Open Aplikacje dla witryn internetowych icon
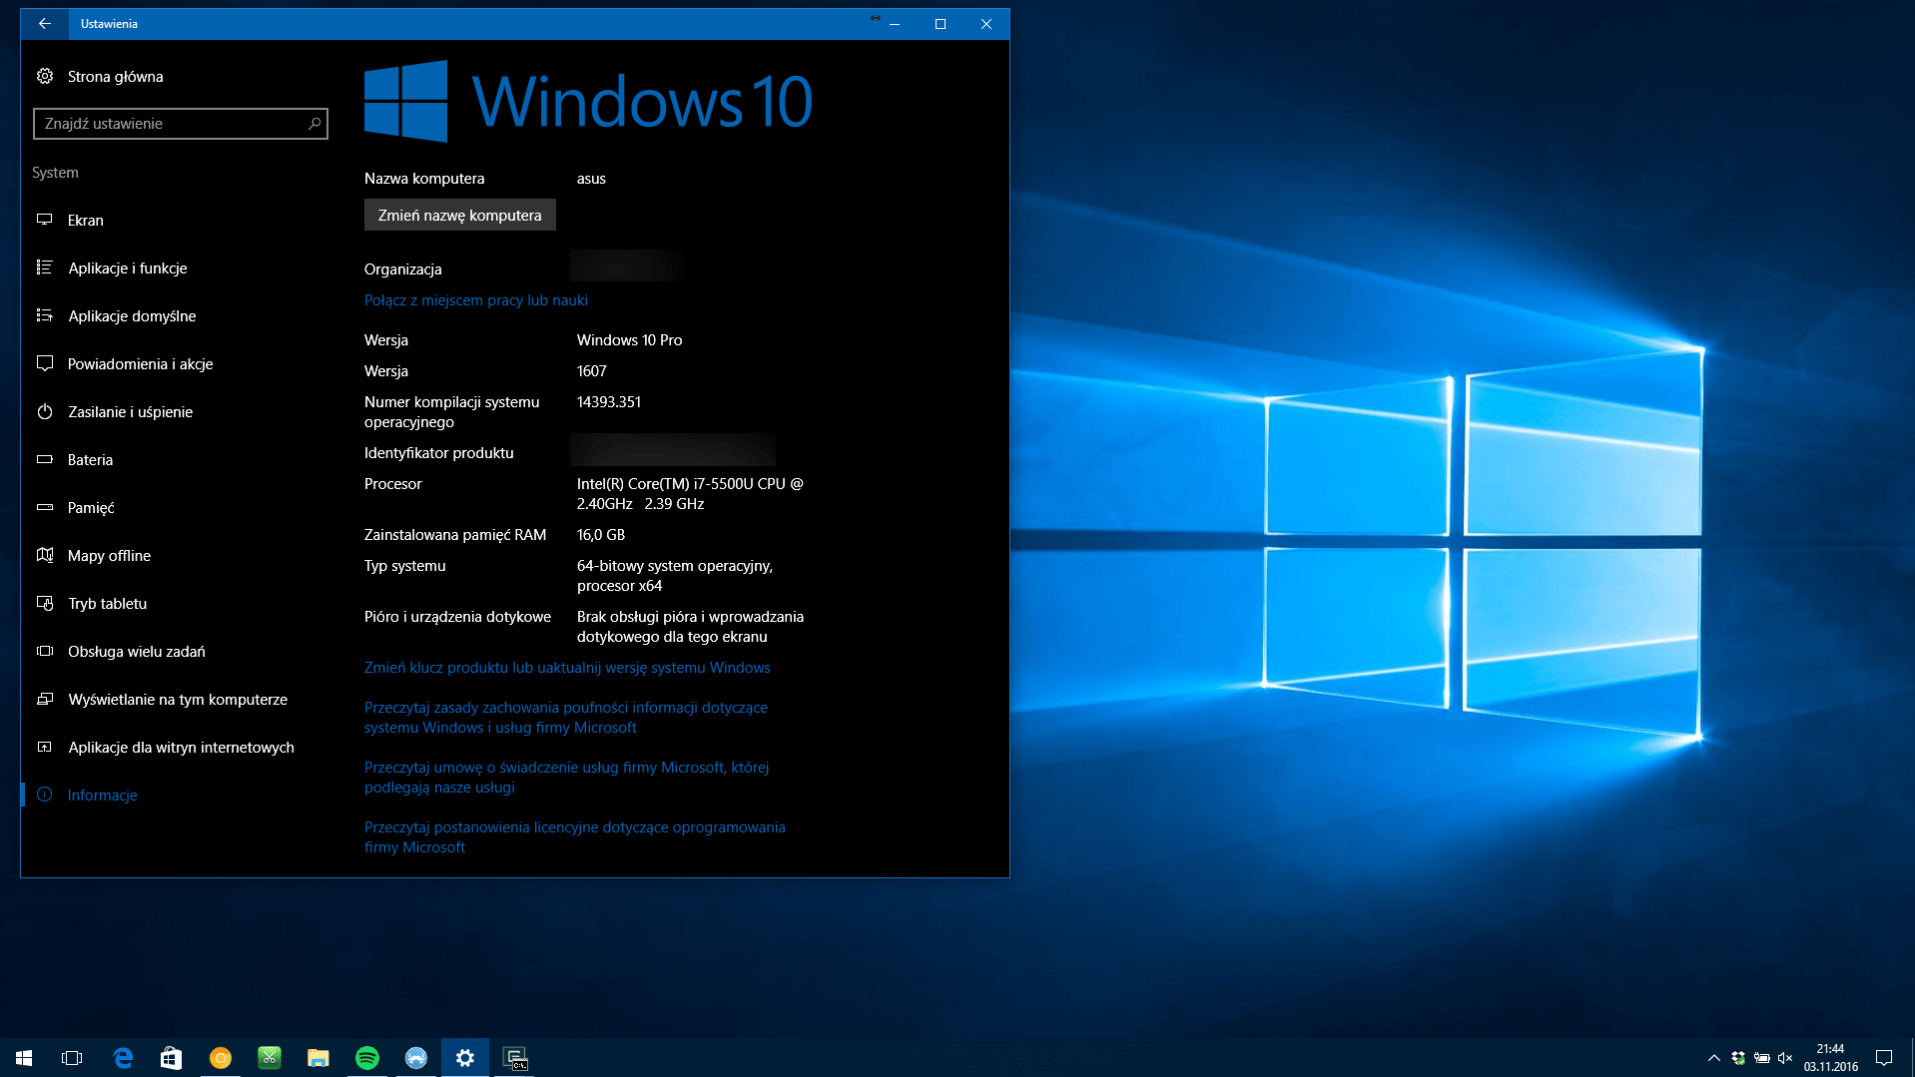The height and width of the screenshot is (1077, 1915). (x=45, y=747)
